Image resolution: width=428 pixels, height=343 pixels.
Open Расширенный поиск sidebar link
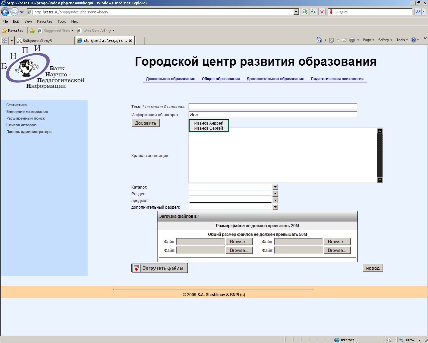pyautogui.click(x=25, y=118)
